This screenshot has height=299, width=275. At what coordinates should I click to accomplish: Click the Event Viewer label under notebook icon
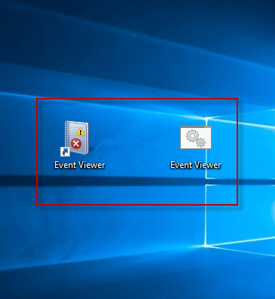(80, 165)
